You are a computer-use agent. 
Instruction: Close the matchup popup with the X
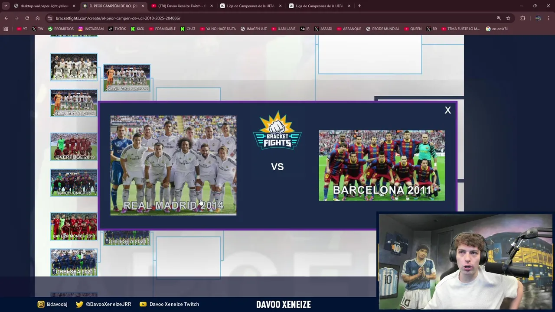[448, 110]
